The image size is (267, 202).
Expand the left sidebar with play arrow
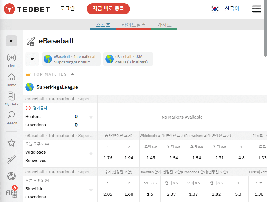tap(11, 41)
